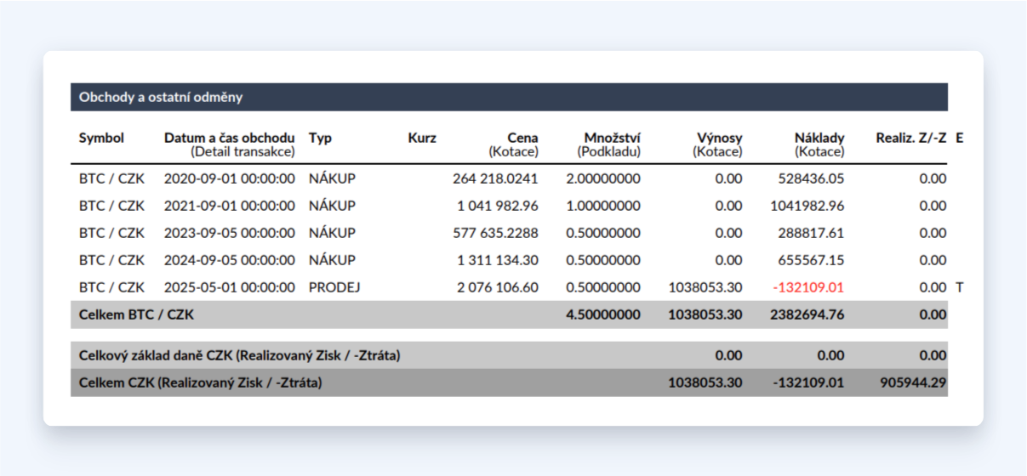Image resolution: width=1027 pixels, height=476 pixels.
Task: Click the T flag on the PRODEJ row
Action: point(960,287)
